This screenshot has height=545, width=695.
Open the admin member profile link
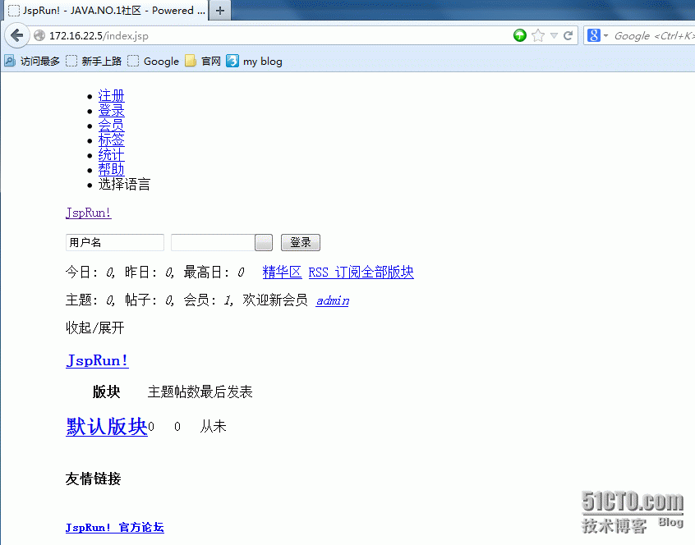333,300
